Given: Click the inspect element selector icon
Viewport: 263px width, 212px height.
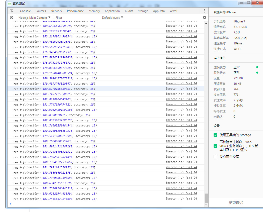Looking at the screenshot, I should [12, 11].
